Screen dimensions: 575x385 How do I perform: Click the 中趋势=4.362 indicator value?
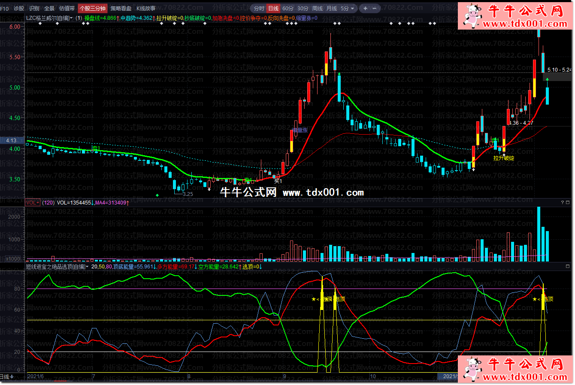[137, 18]
